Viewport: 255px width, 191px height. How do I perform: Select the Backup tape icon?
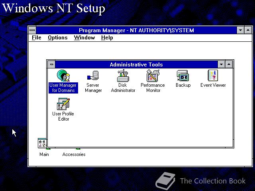[183, 76]
